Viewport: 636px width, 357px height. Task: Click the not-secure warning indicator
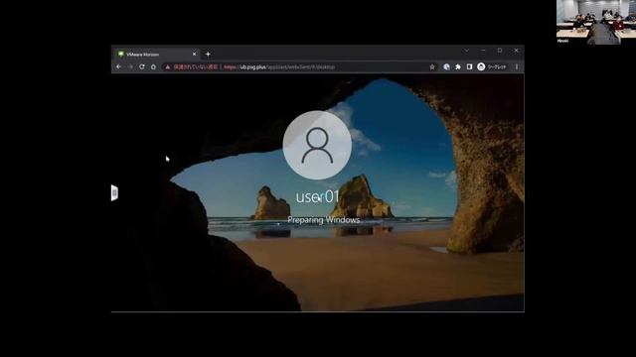(192, 66)
